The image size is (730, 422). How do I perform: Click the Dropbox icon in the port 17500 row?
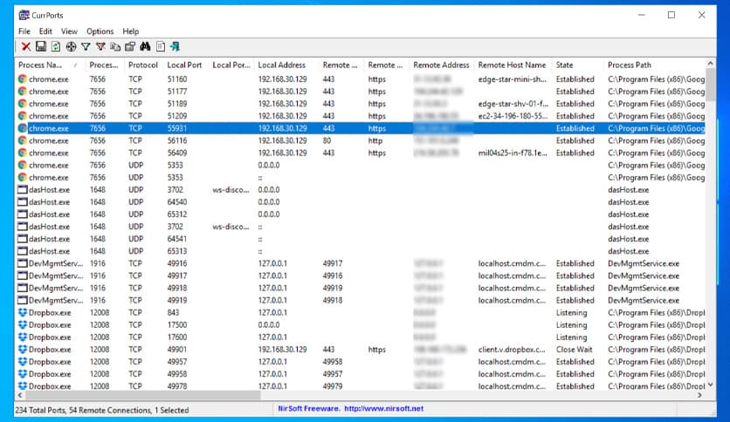tap(23, 324)
